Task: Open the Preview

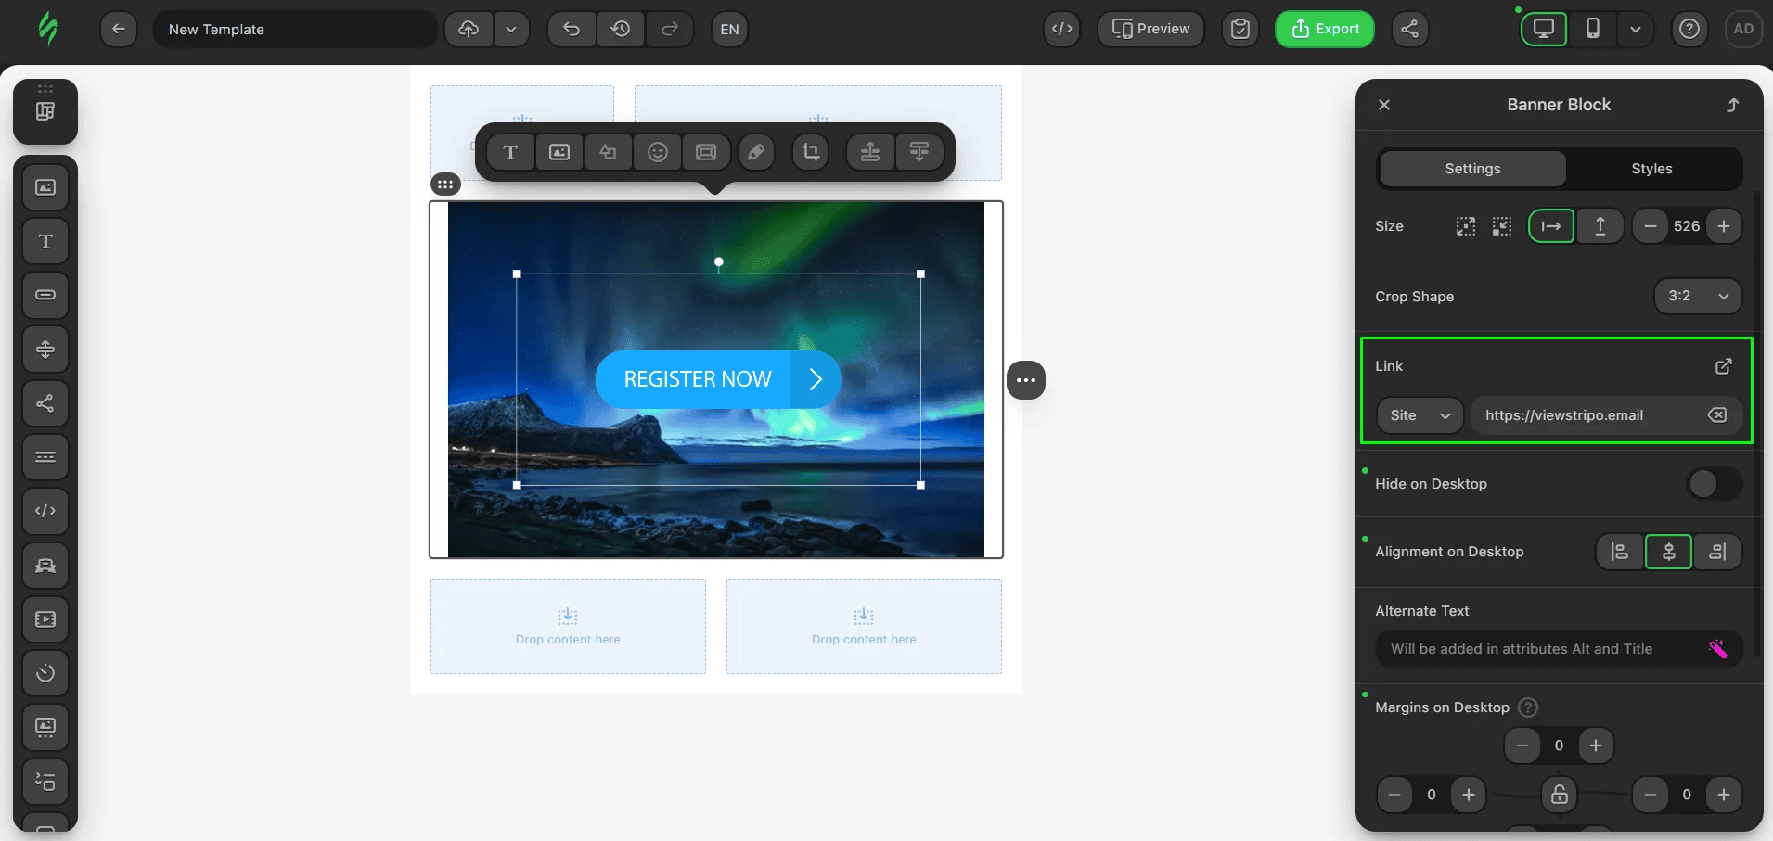Action: coord(1150,29)
